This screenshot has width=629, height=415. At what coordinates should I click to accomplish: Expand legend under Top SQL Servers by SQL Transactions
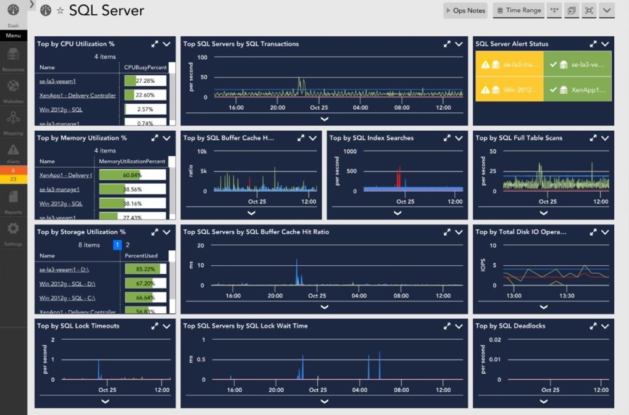click(325, 119)
